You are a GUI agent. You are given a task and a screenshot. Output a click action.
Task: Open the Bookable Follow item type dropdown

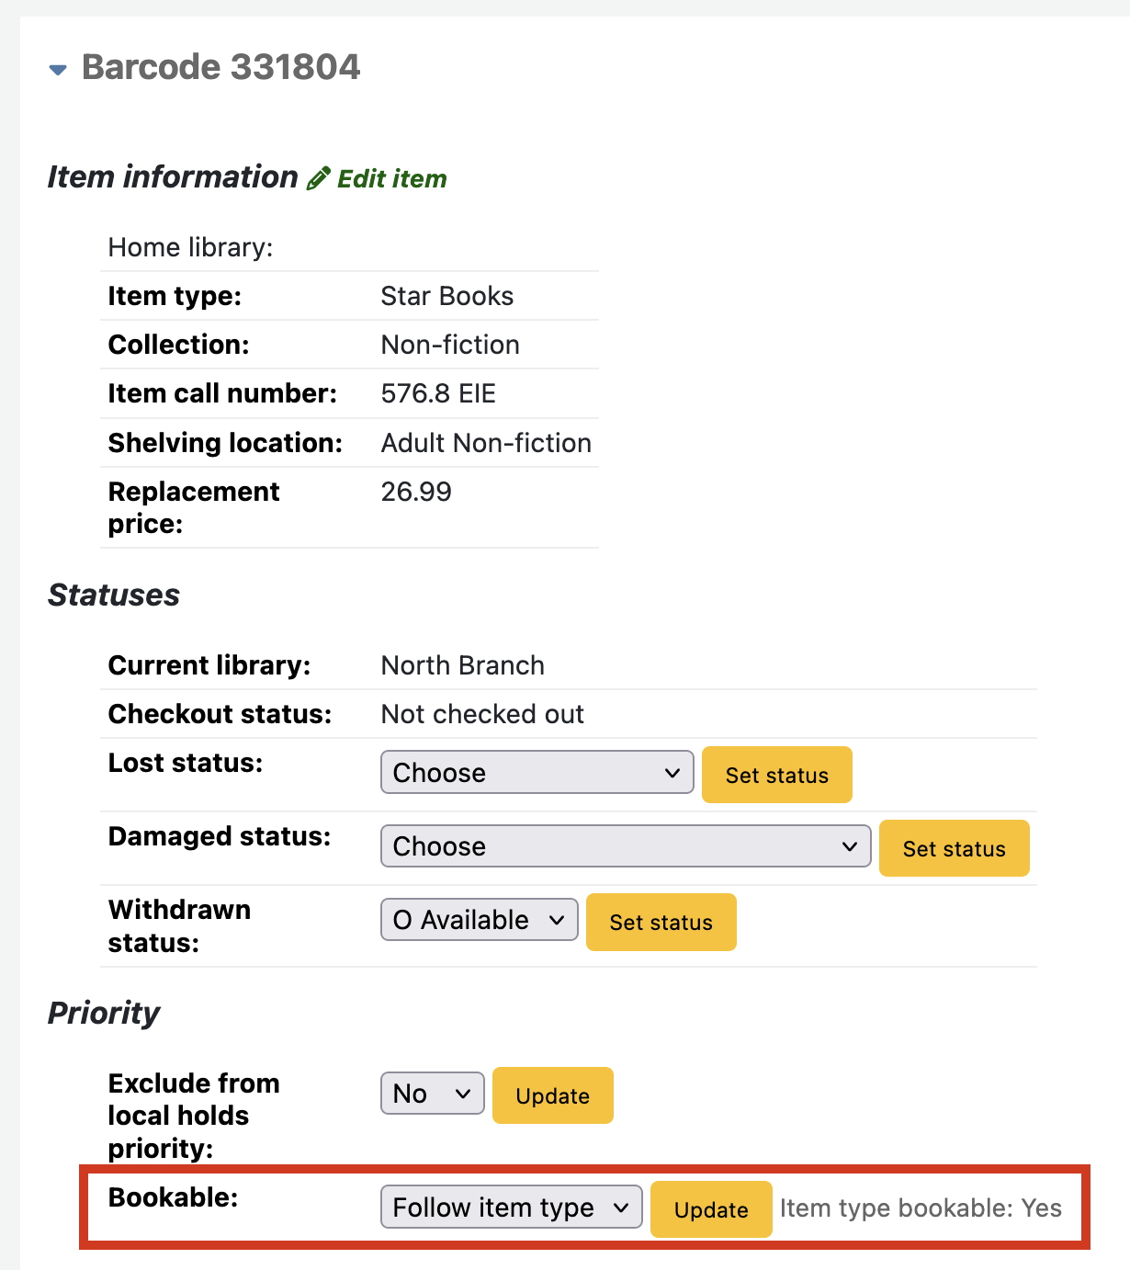pos(511,1208)
